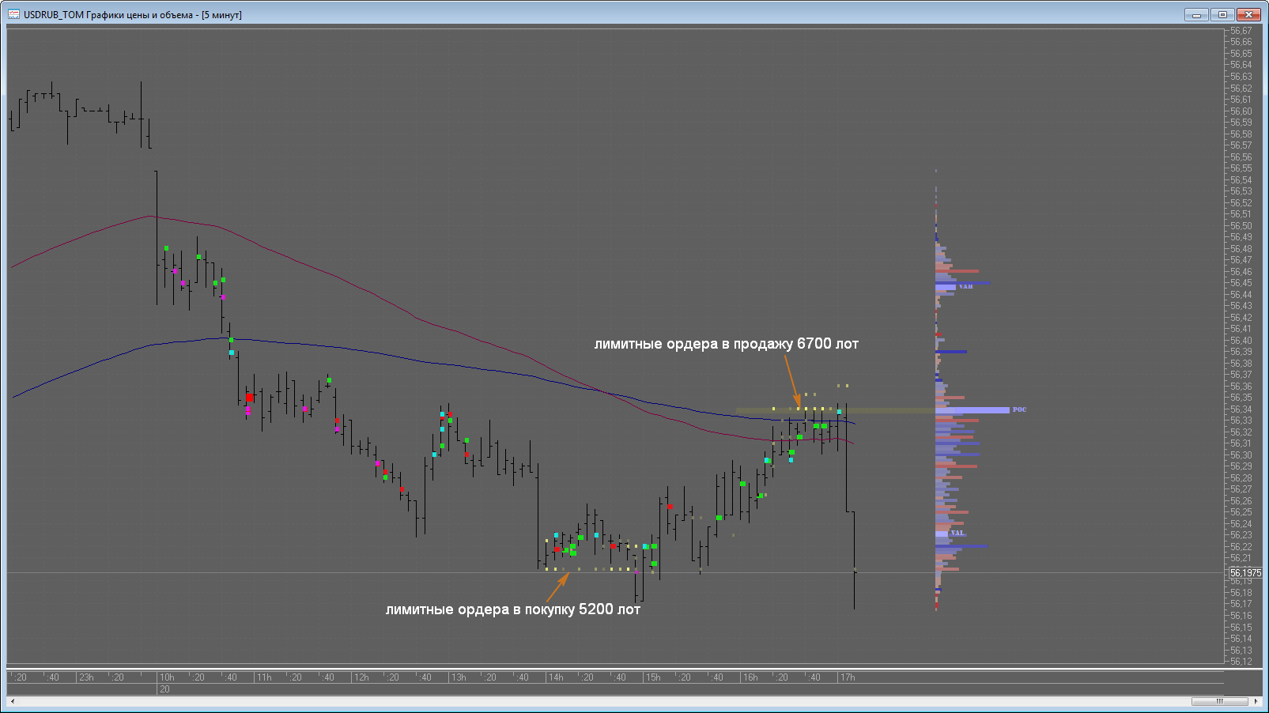Click the 12h time axis label
Screen dimensions: 1269x713
pos(361,677)
